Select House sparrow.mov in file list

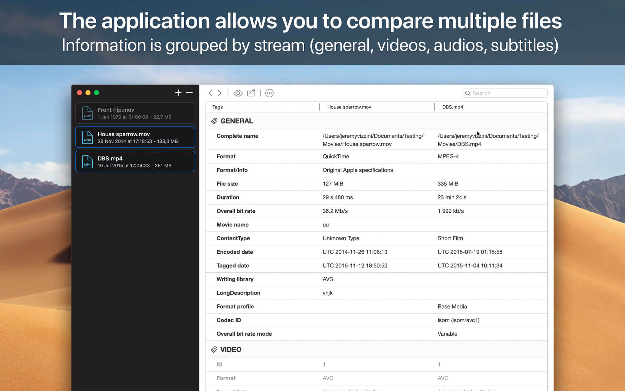click(135, 137)
